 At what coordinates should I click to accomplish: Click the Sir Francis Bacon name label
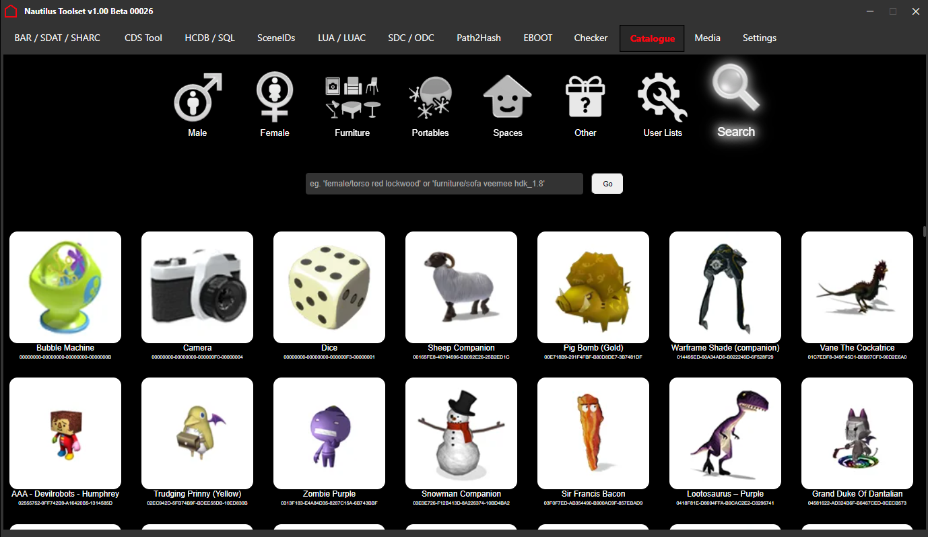(x=593, y=494)
